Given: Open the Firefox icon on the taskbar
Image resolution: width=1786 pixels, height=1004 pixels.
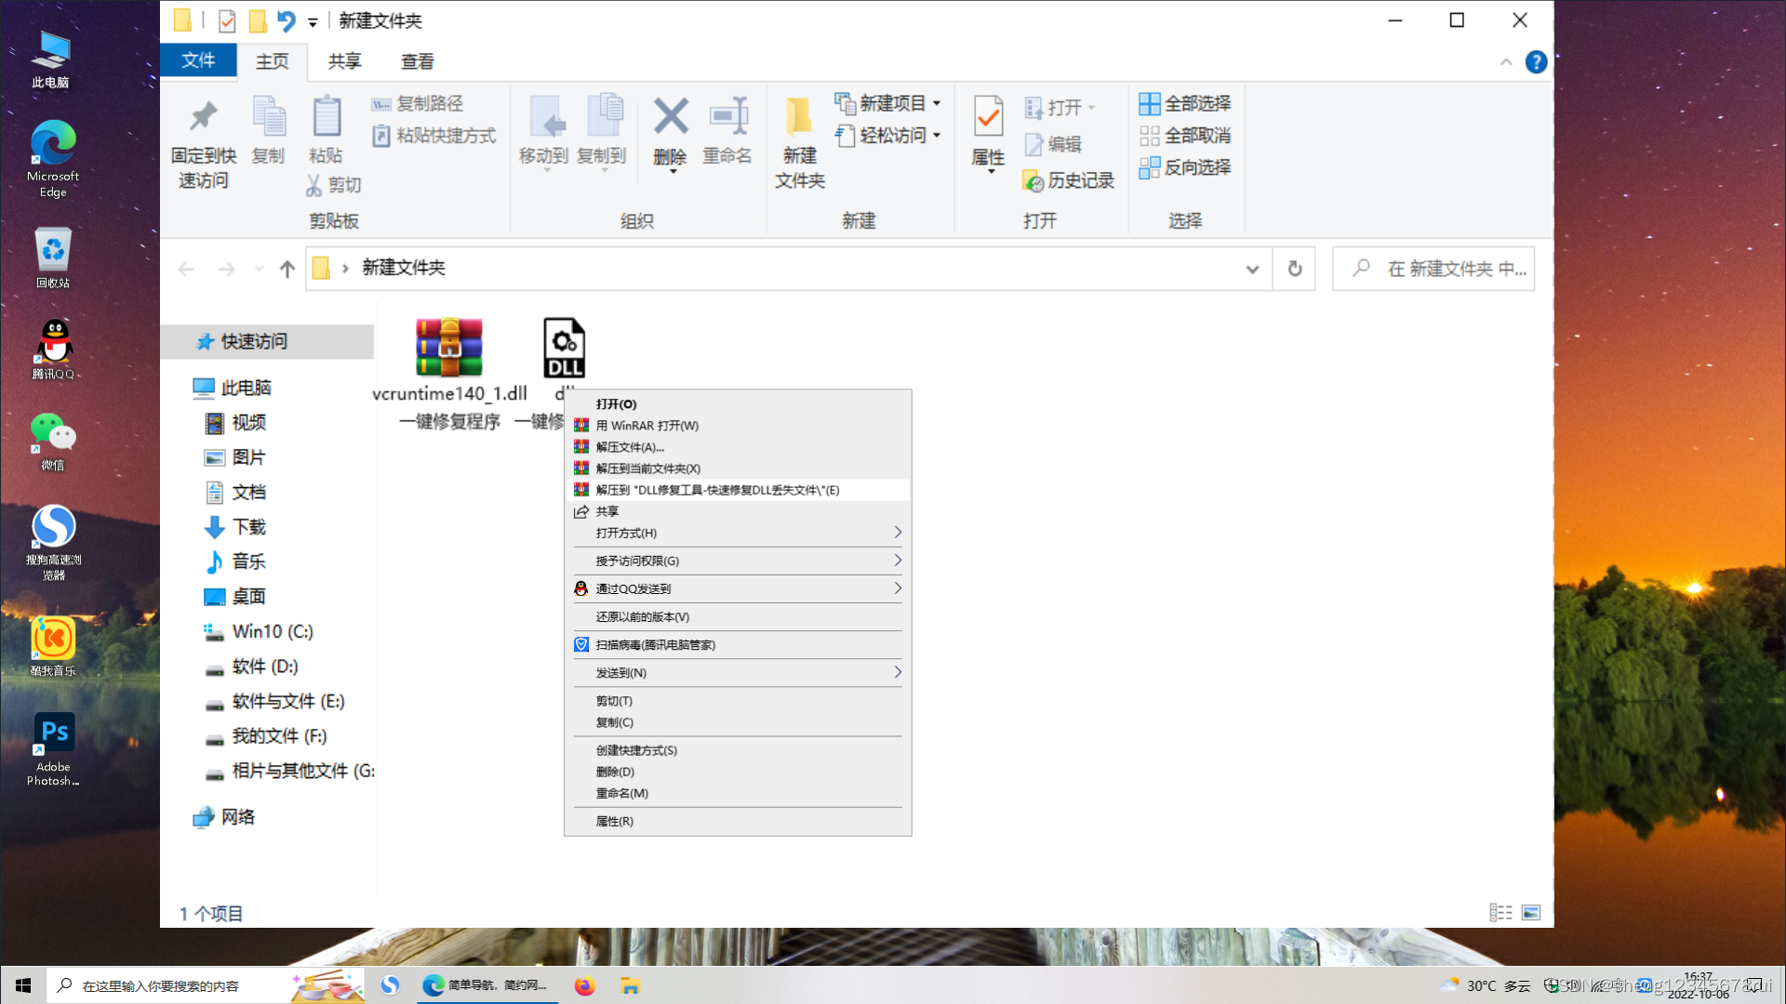Looking at the screenshot, I should point(584,985).
